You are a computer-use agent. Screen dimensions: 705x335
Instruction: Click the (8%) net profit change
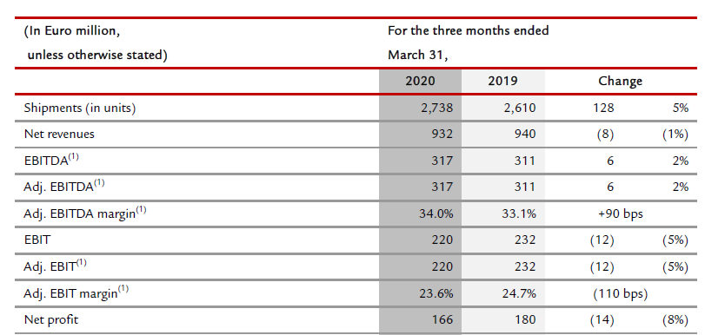(x=675, y=319)
